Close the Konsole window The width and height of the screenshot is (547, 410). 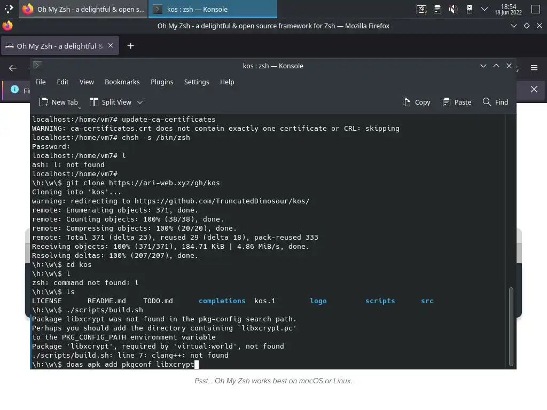[x=509, y=66]
